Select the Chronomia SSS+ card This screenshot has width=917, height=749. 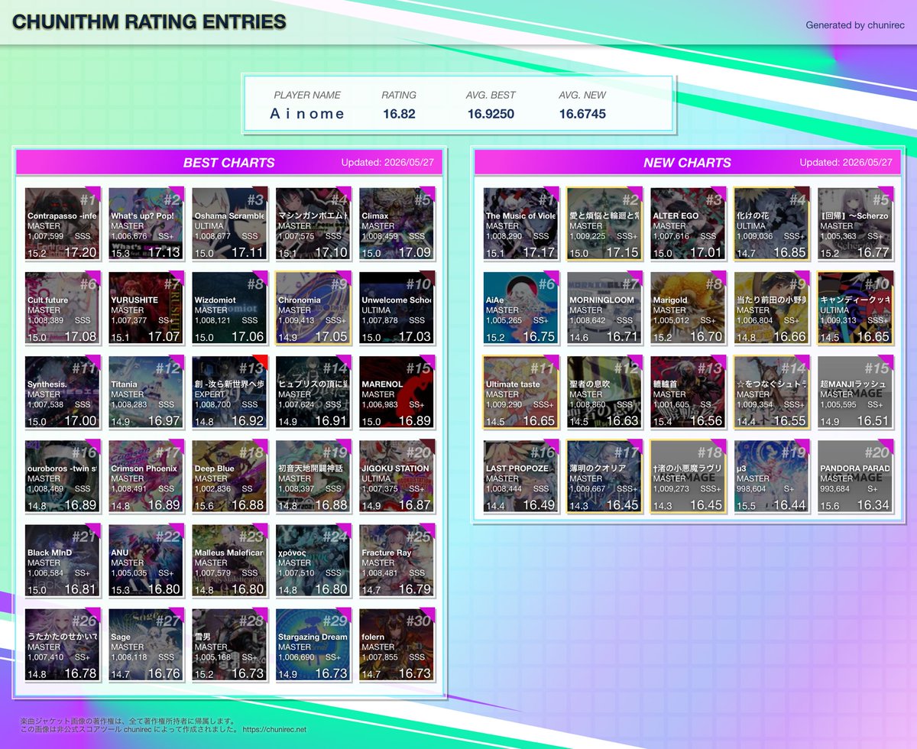313,308
